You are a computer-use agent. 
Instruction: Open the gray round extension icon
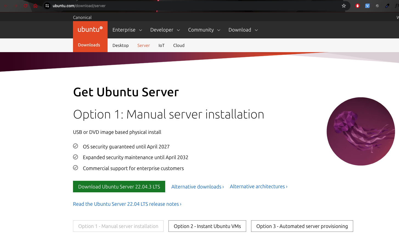(377, 6)
